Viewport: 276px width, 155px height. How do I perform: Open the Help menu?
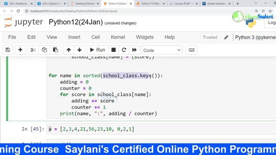[169, 37]
